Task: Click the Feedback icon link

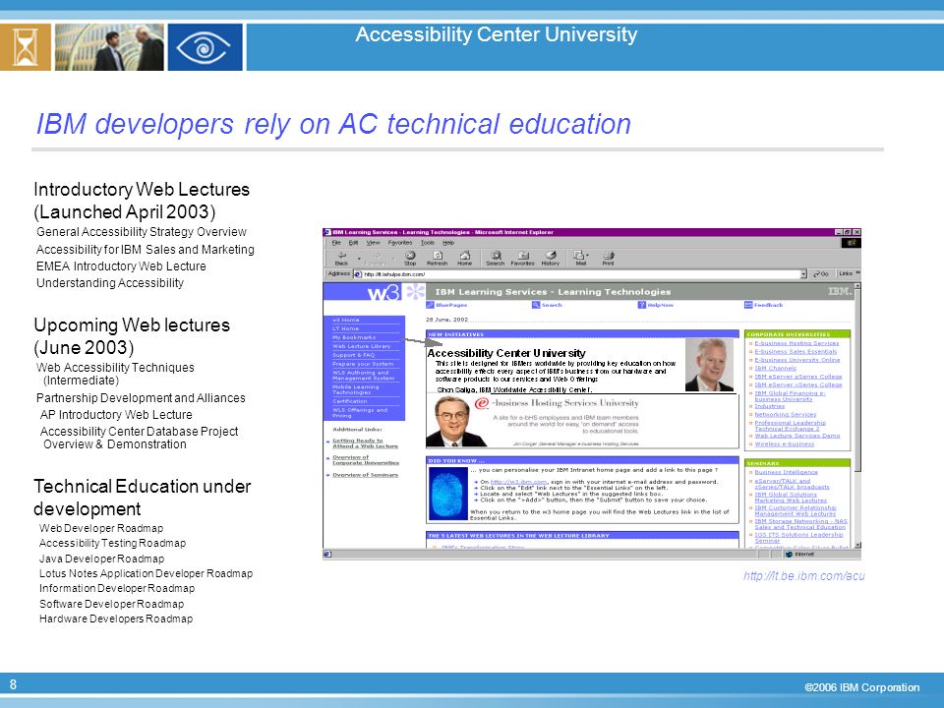Action: (x=763, y=305)
